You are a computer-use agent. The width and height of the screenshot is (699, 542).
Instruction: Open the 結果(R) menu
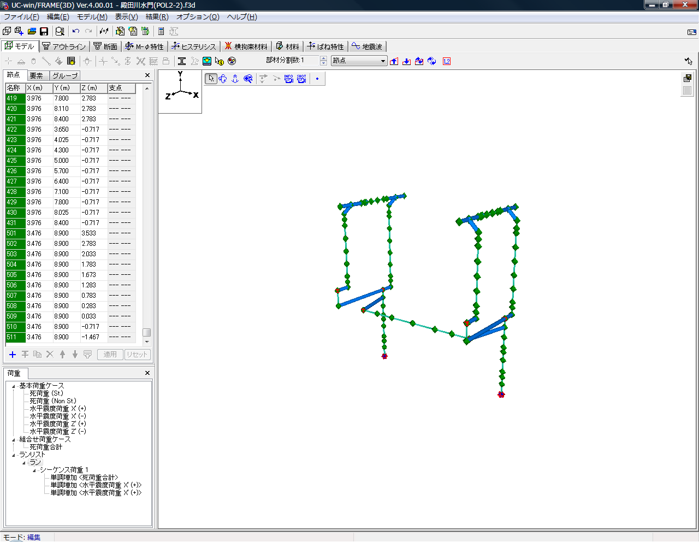(x=157, y=17)
